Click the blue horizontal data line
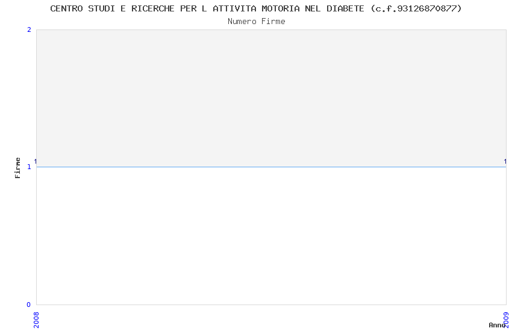The width and height of the screenshot is (512, 331). coord(271,167)
